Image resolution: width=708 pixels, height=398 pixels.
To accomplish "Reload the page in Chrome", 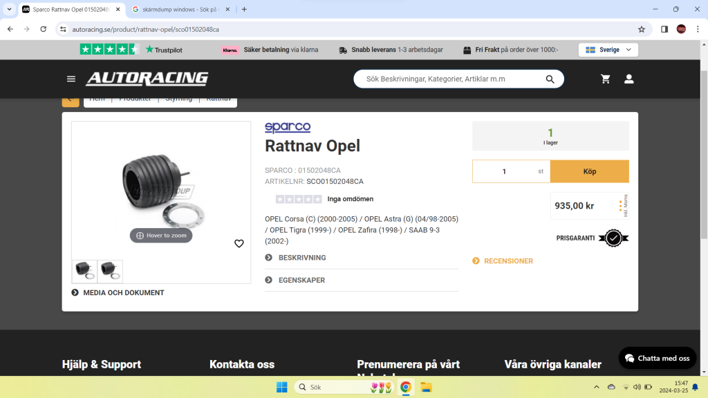I will 44,29.
